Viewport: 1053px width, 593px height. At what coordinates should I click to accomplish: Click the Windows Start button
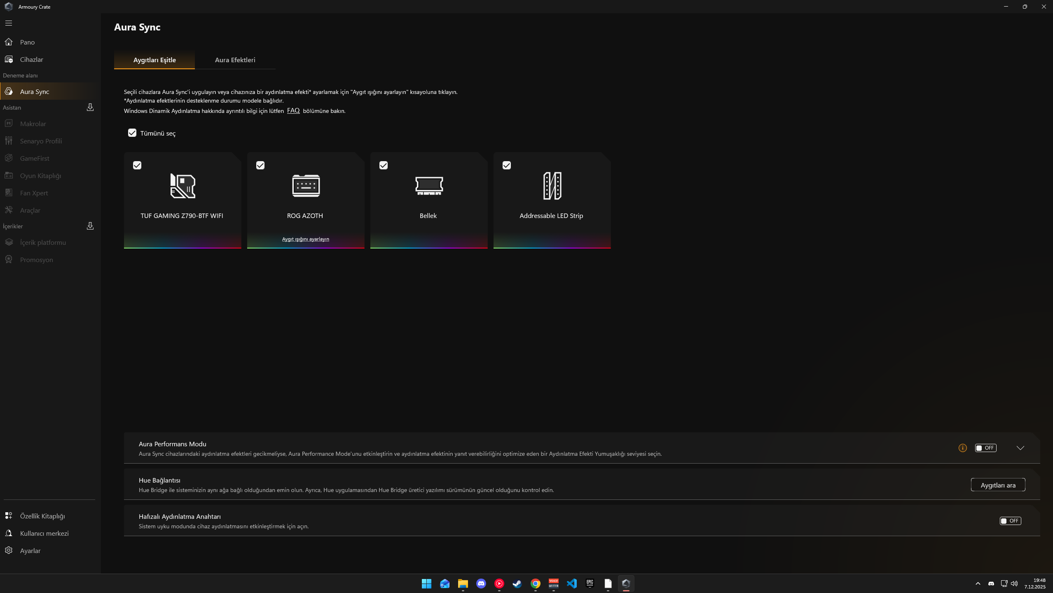(x=427, y=584)
